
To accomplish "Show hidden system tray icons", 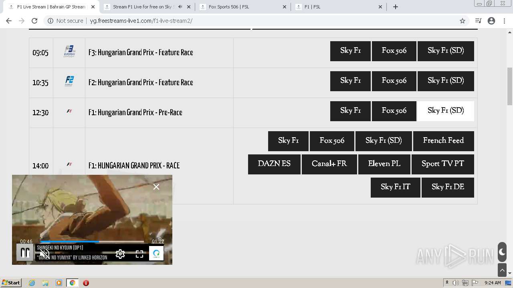I will pyautogui.click(x=447, y=283).
